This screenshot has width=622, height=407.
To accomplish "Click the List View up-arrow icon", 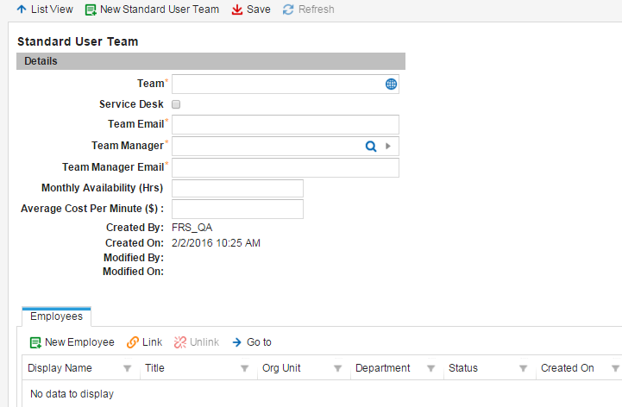I will click(22, 9).
